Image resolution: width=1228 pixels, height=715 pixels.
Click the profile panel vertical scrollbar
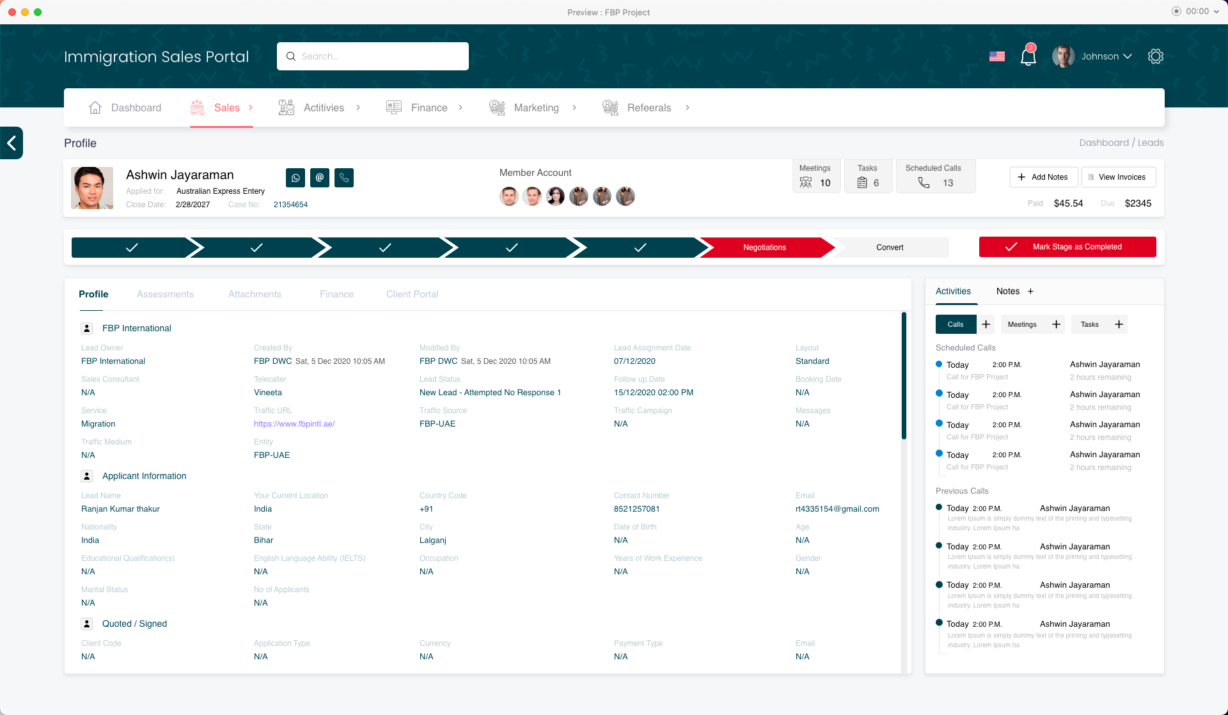pyautogui.click(x=904, y=375)
